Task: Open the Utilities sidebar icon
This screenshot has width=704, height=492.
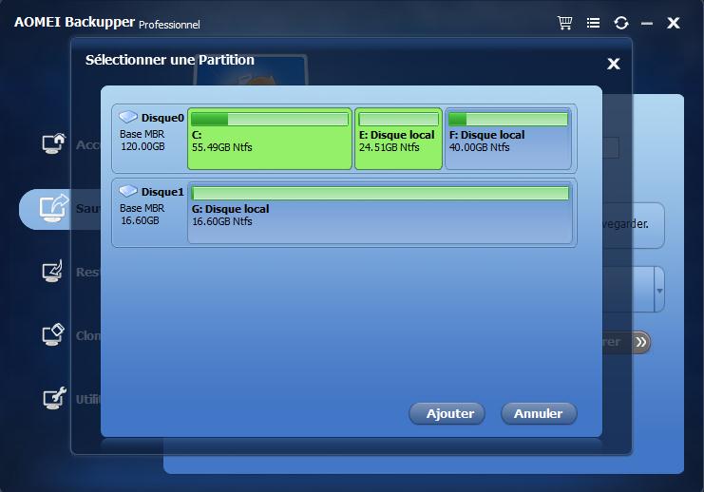Action: point(54,398)
